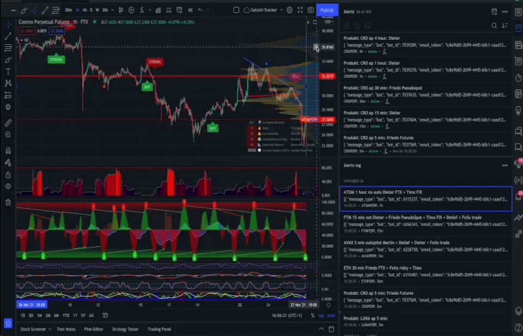
Task: Undo the last chart action
Action: click(x=200, y=10)
